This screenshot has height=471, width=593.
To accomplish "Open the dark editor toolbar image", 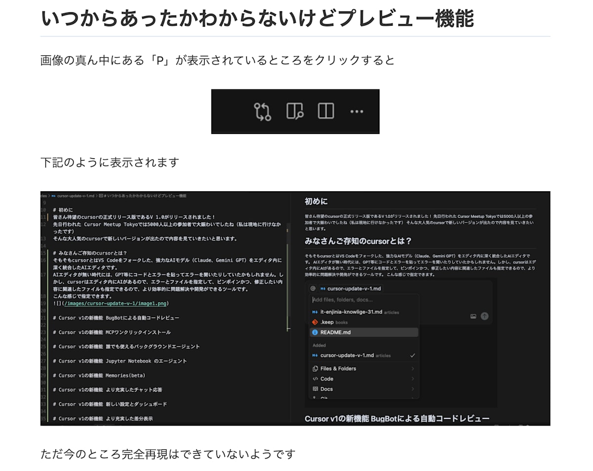I will tap(295, 111).
